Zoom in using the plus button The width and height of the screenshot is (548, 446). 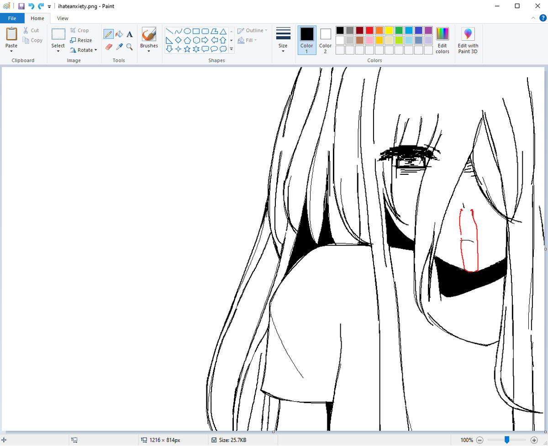pyautogui.click(x=534, y=440)
